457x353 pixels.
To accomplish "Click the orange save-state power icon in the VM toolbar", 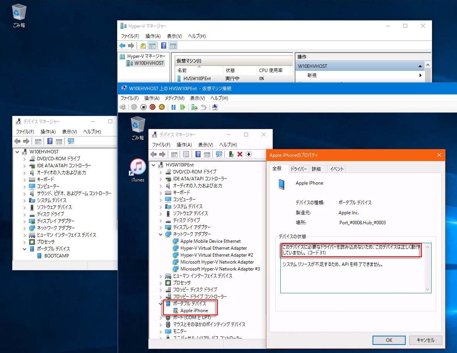I will 162,107.
